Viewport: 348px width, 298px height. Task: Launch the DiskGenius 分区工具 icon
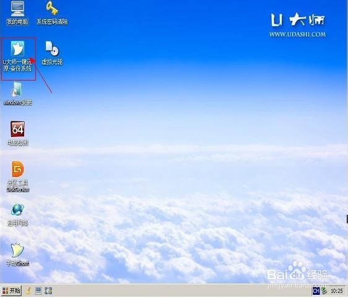18,177
